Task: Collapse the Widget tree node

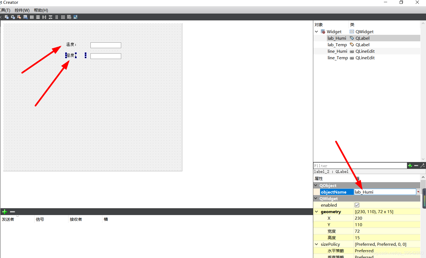Action: (x=317, y=32)
